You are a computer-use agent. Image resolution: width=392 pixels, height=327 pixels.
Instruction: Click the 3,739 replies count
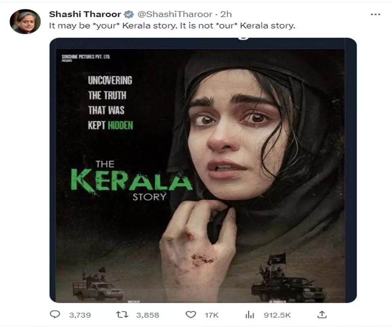point(80,315)
